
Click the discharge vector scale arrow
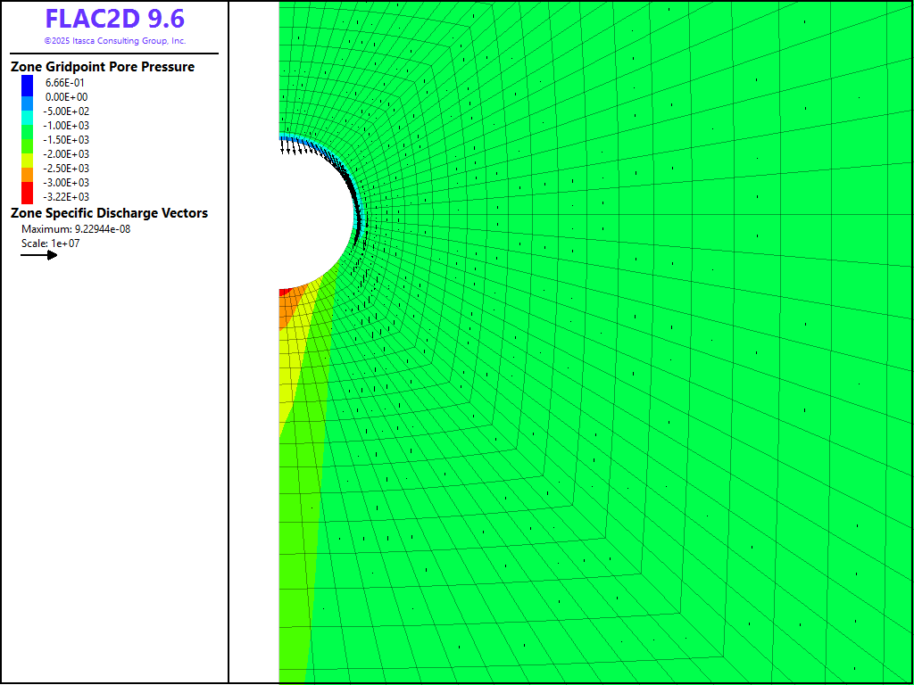[39, 255]
